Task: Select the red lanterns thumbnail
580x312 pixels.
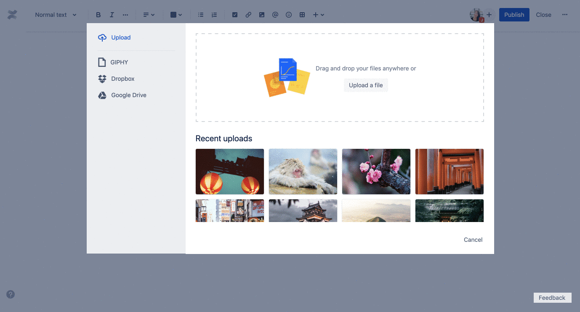Action: [230, 172]
